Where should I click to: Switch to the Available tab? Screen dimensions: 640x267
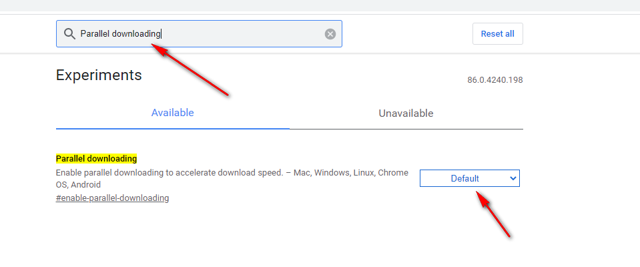tap(173, 113)
